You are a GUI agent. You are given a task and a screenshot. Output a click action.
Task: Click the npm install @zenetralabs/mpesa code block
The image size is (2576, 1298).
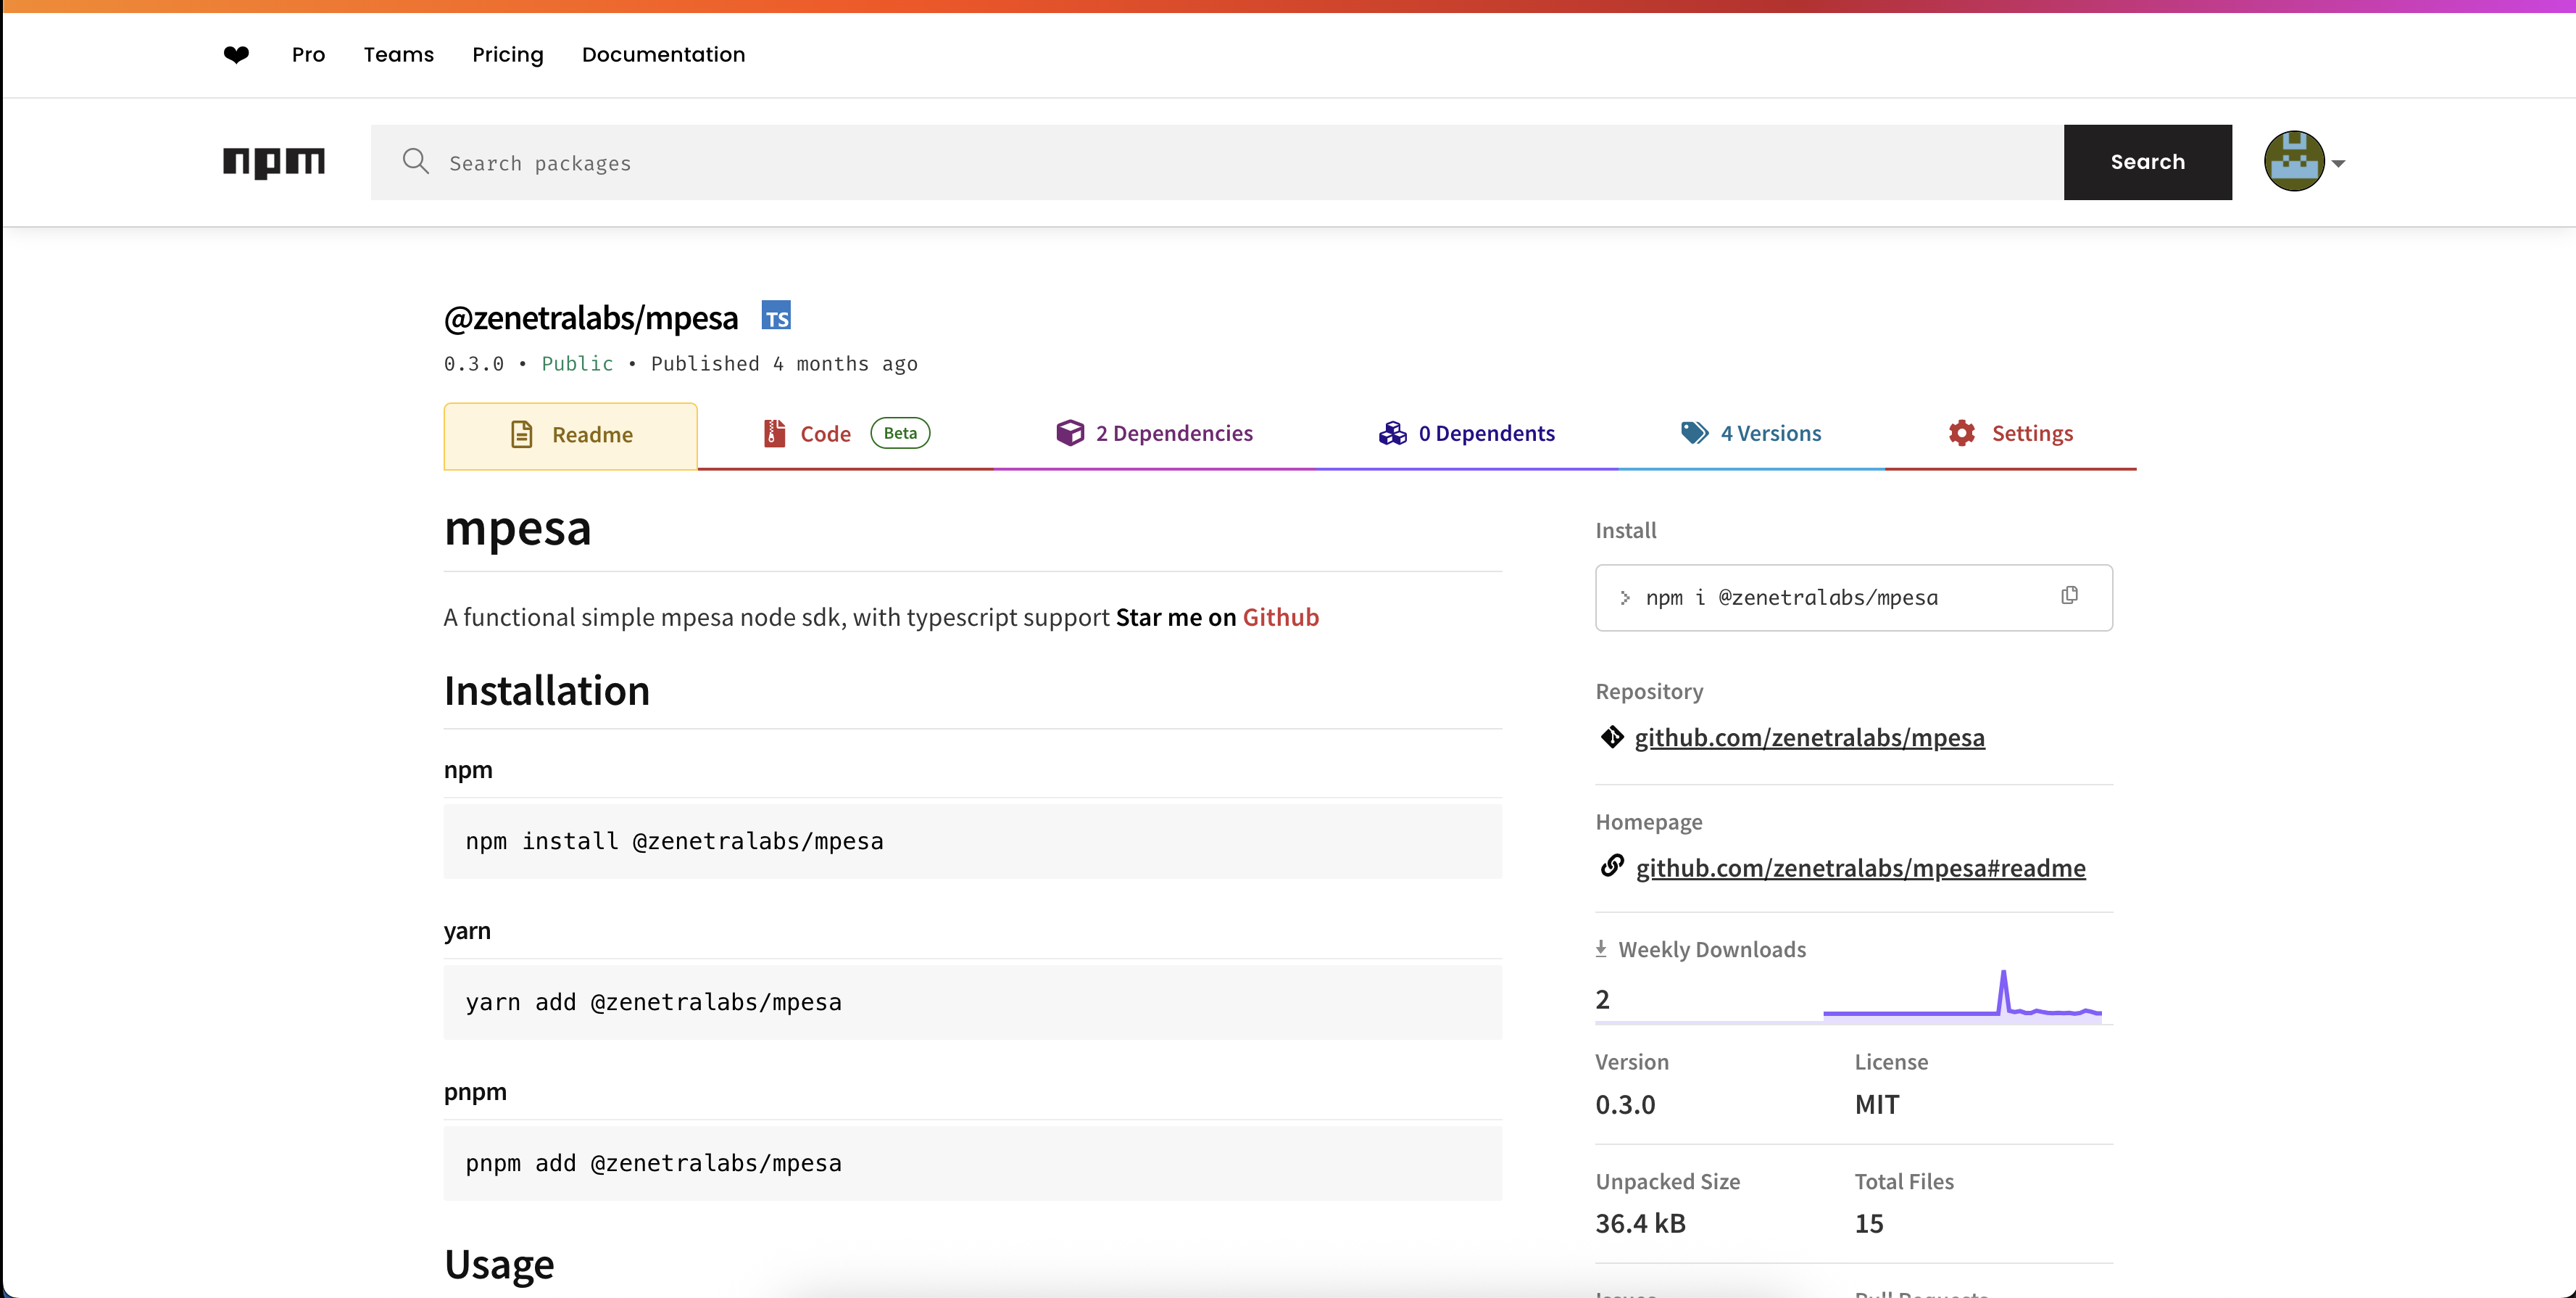click(972, 842)
